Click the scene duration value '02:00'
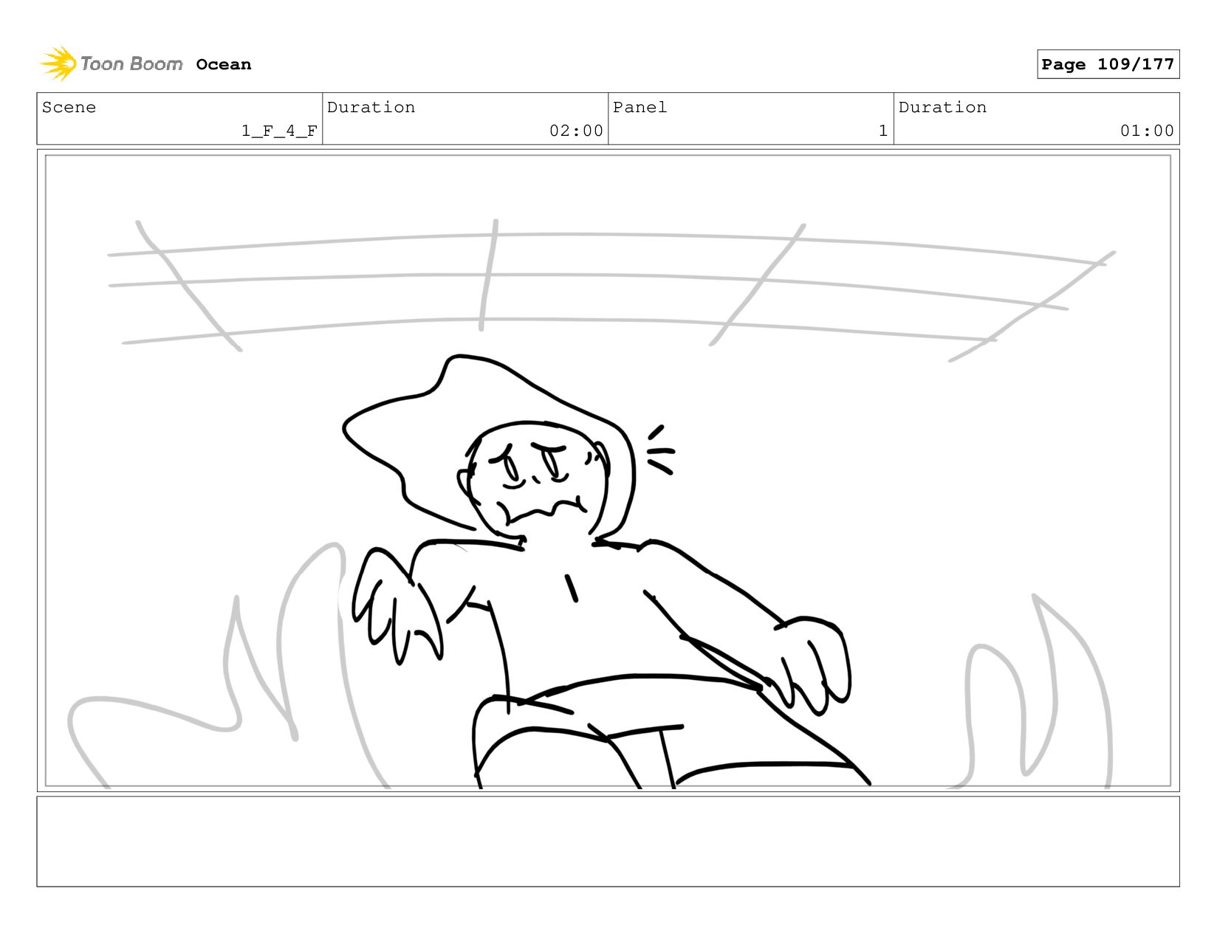The height and width of the screenshot is (942, 1217). pos(576,131)
